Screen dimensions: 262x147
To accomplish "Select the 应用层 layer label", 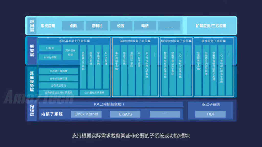I will click(x=32, y=26).
